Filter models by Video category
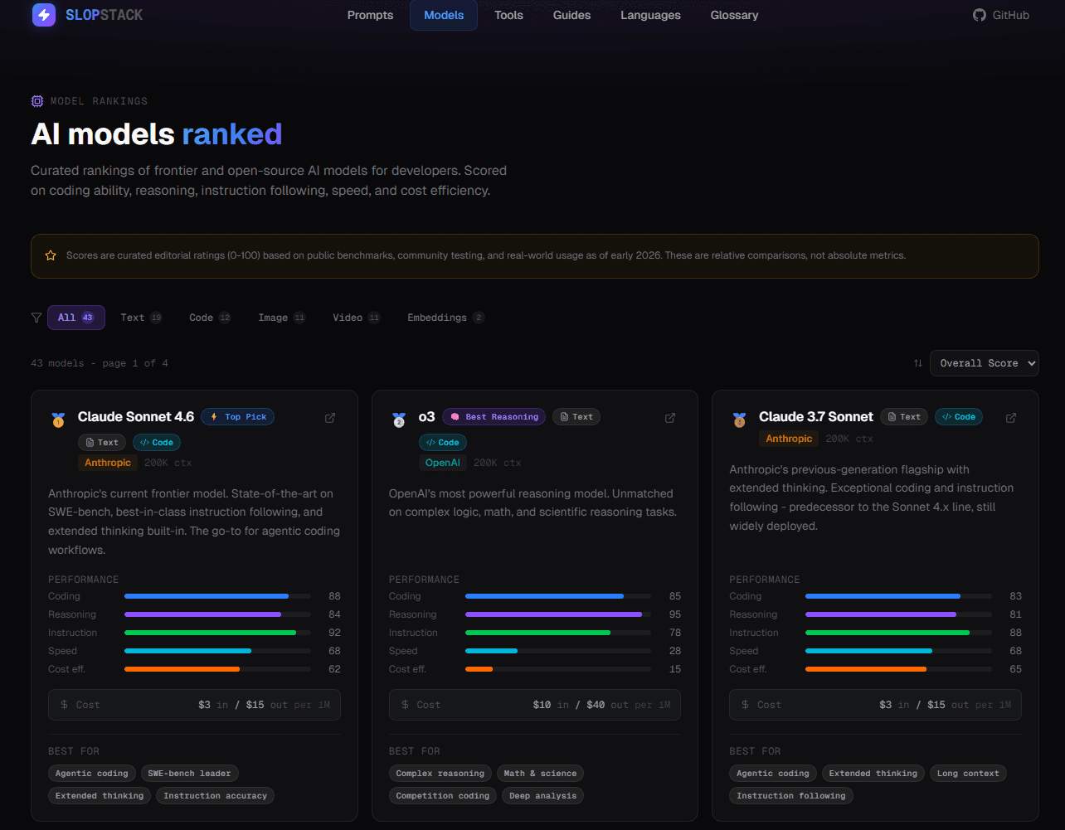 (x=356, y=318)
